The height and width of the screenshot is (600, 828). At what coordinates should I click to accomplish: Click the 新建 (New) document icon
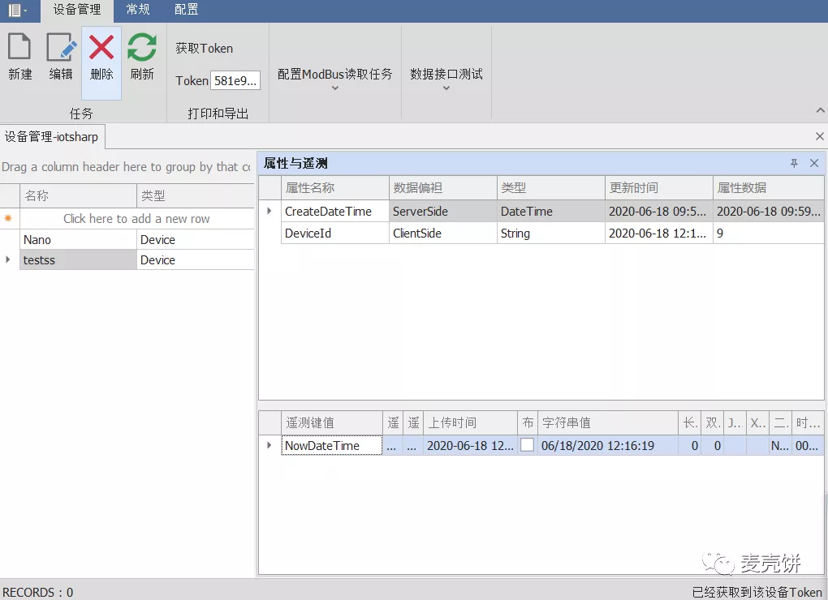point(19,46)
